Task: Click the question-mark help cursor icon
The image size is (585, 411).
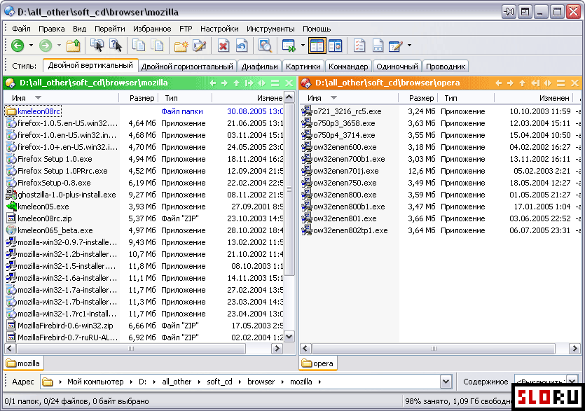Action: coord(116,46)
